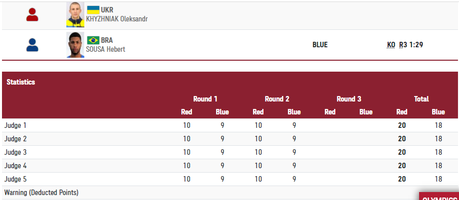Click the blue corner athlete icon

pos(32,45)
